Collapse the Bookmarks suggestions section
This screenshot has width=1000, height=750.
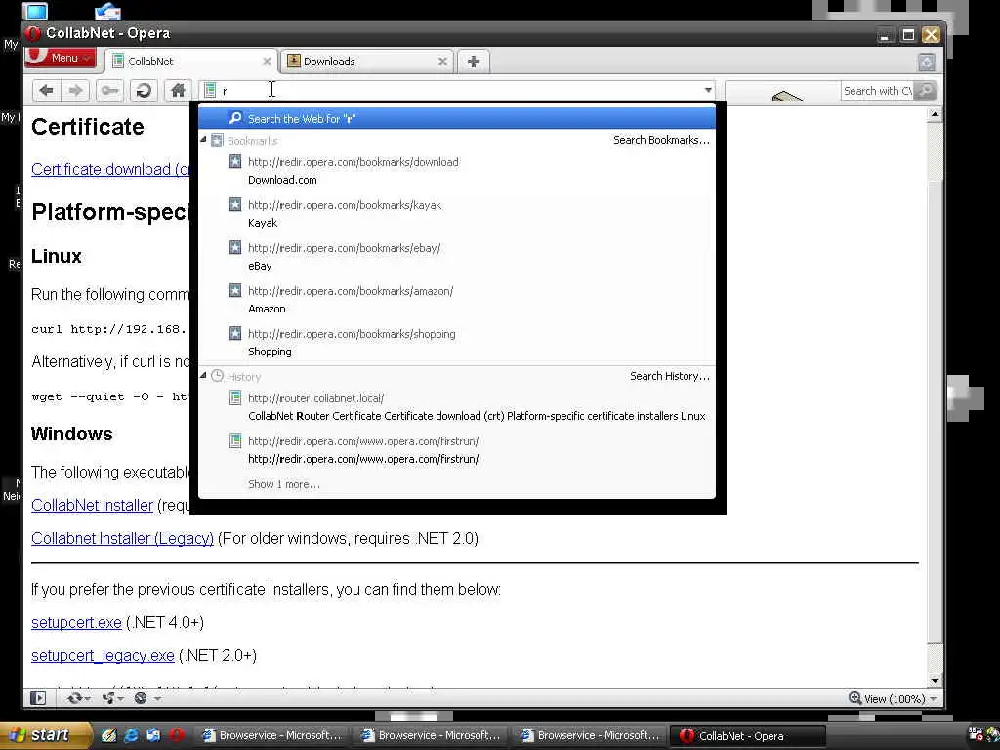[x=203, y=139]
